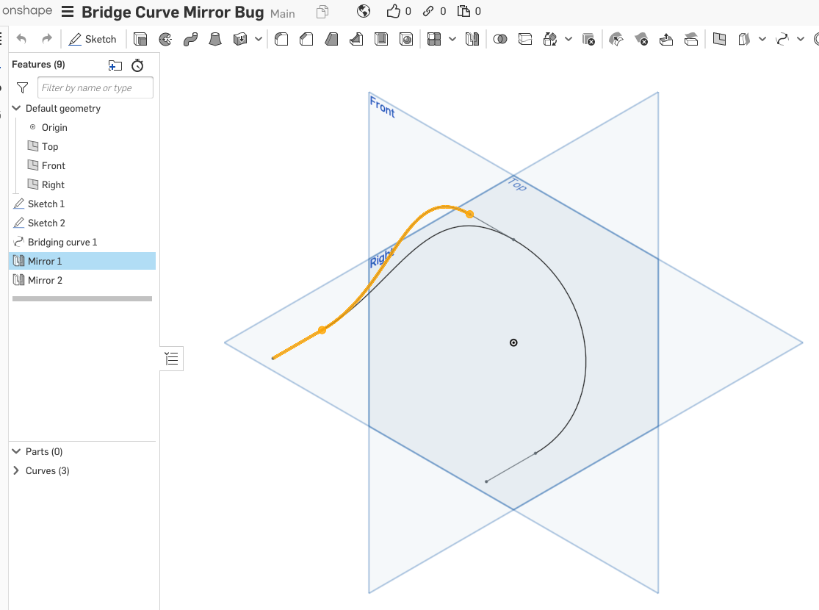The height and width of the screenshot is (610, 819).
Task: Select the Shell tool
Action: pyautogui.click(x=381, y=39)
